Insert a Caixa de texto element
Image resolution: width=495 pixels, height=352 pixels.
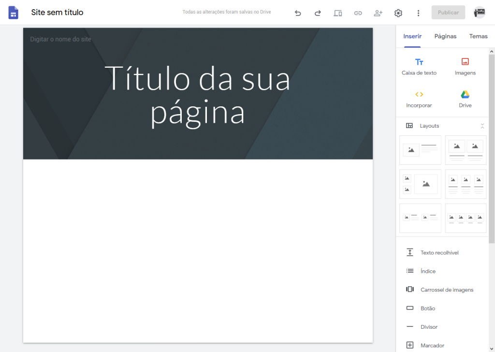click(x=419, y=67)
